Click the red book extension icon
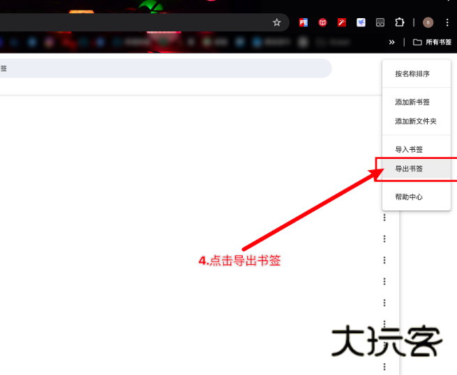 (x=322, y=22)
